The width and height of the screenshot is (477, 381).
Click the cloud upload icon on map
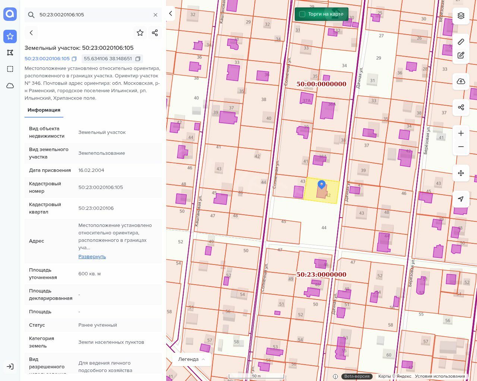(461, 81)
